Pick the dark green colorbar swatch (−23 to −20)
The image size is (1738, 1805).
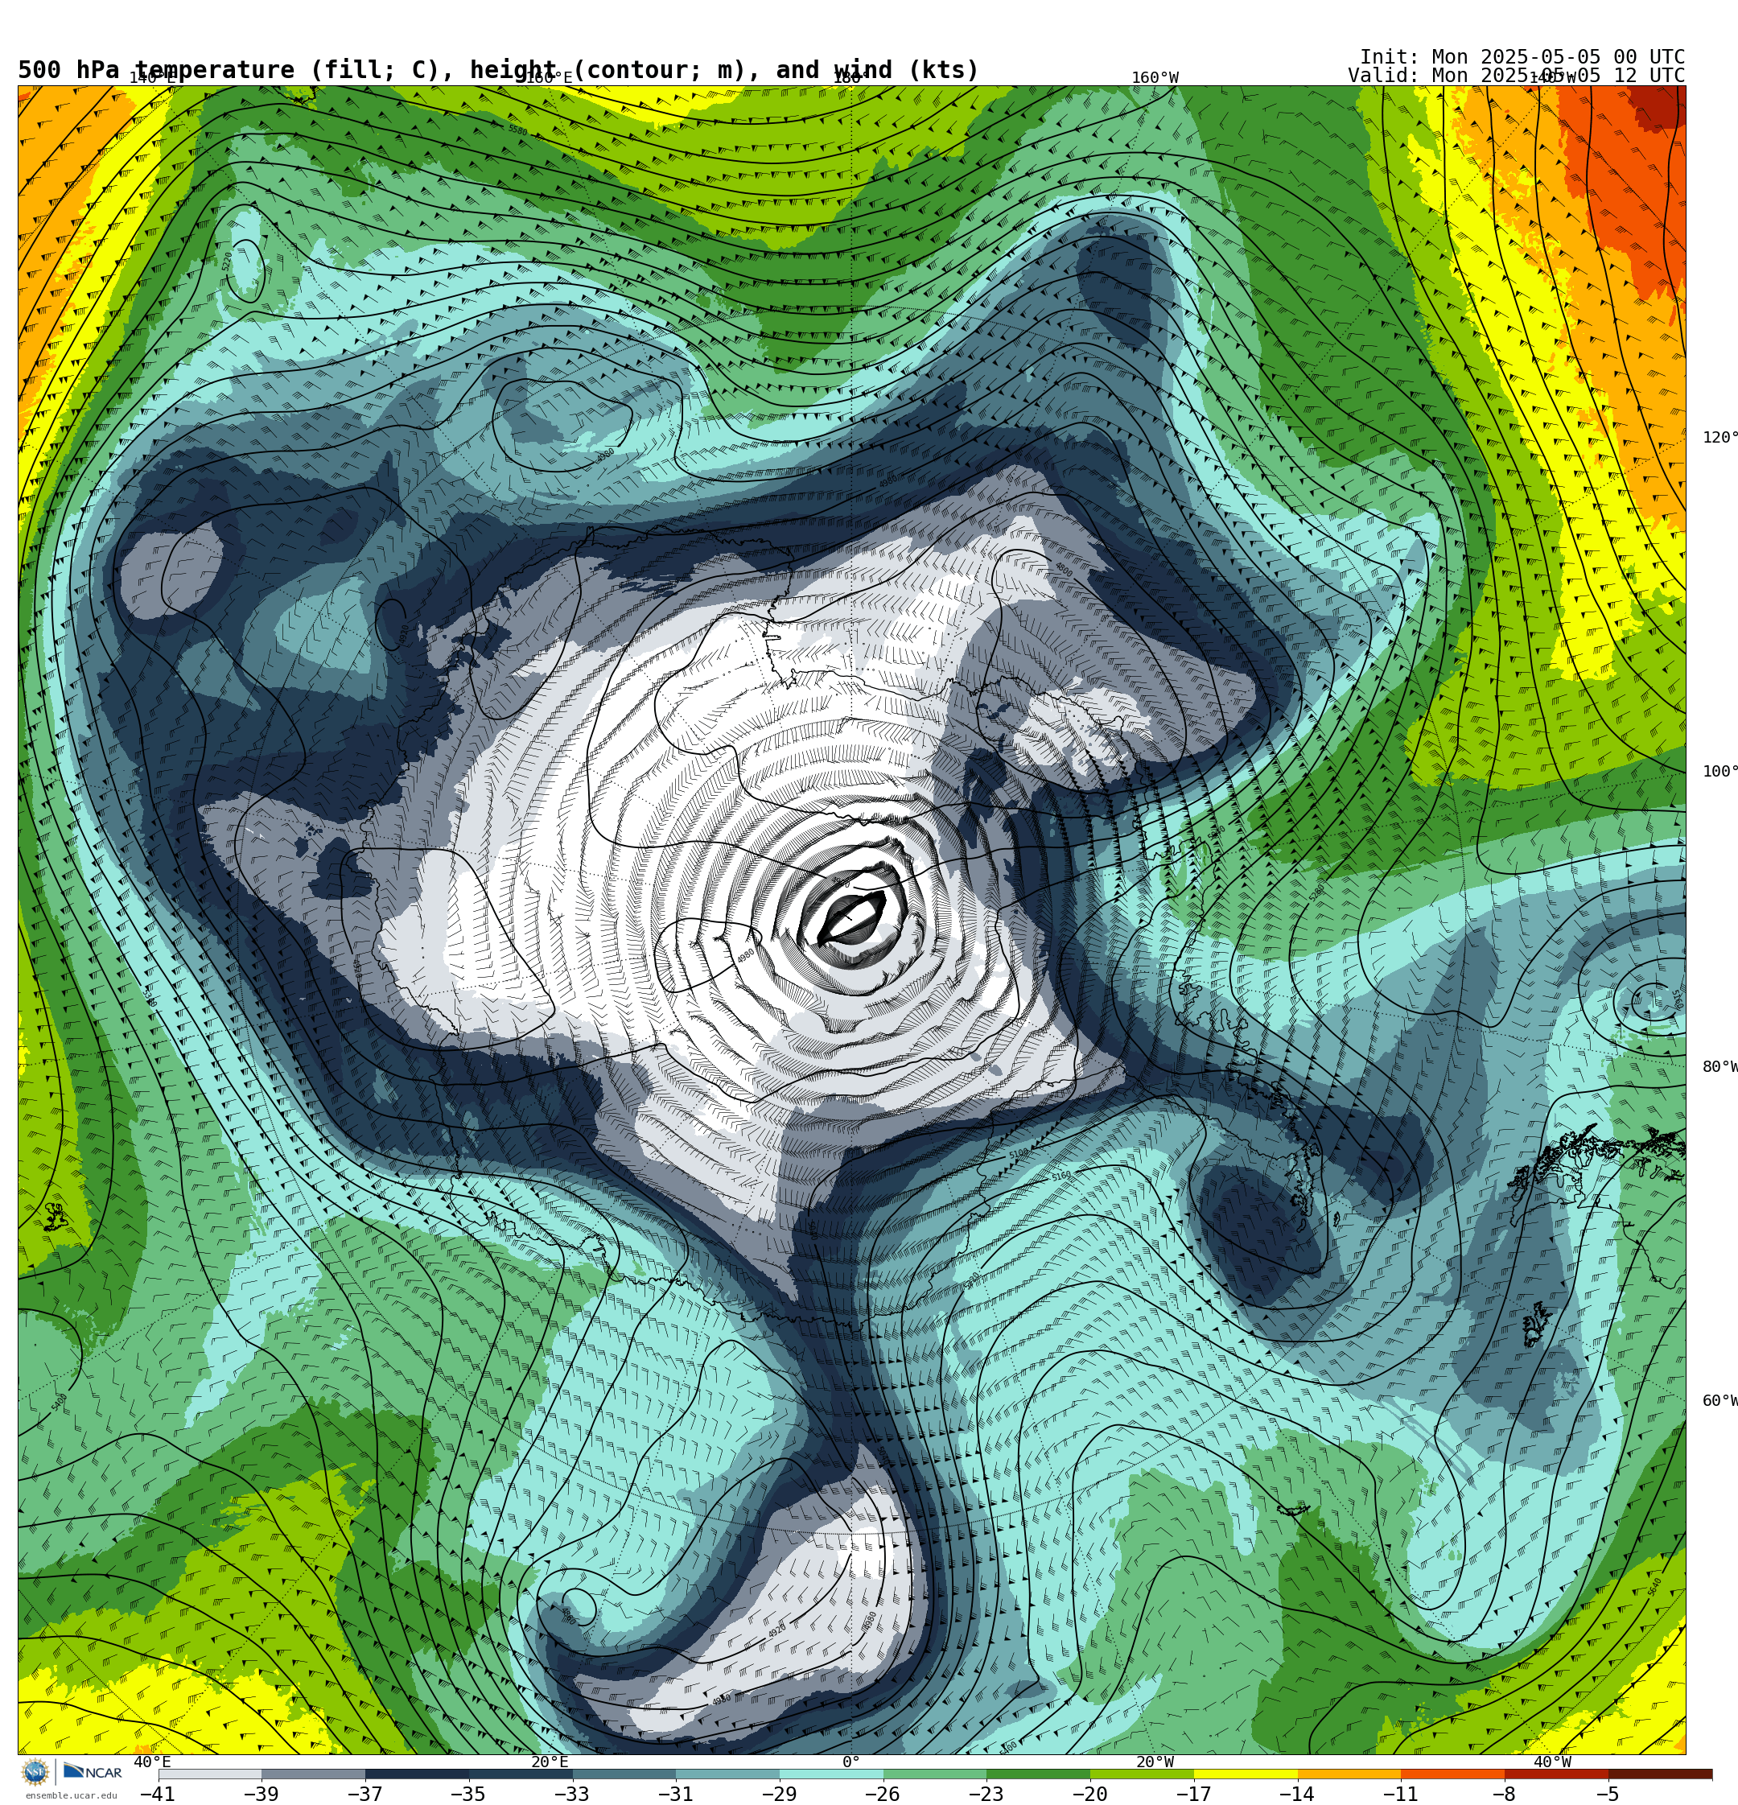(x=1039, y=1774)
